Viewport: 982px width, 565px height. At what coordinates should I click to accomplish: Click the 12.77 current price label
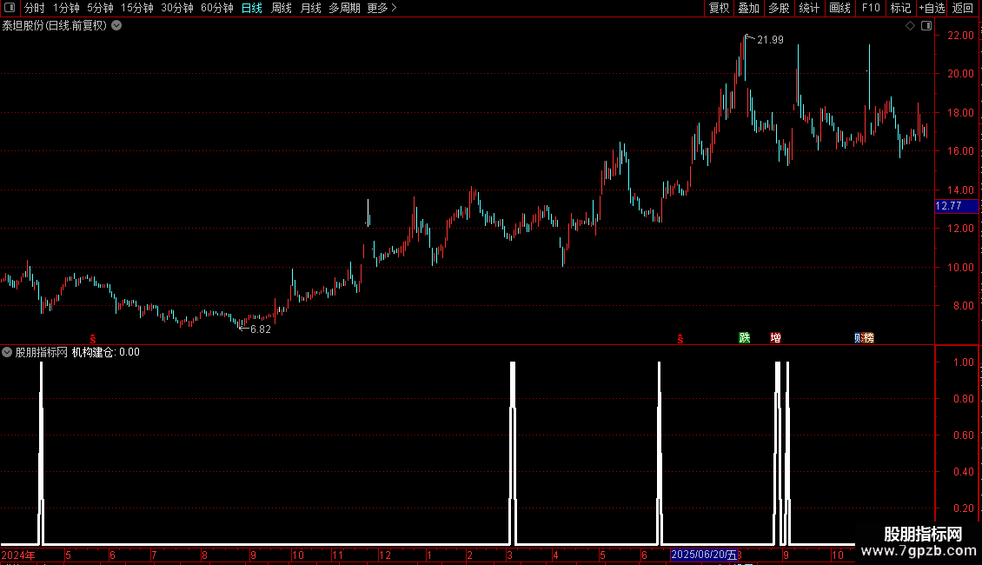pyautogui.click(x=956, y=206)
